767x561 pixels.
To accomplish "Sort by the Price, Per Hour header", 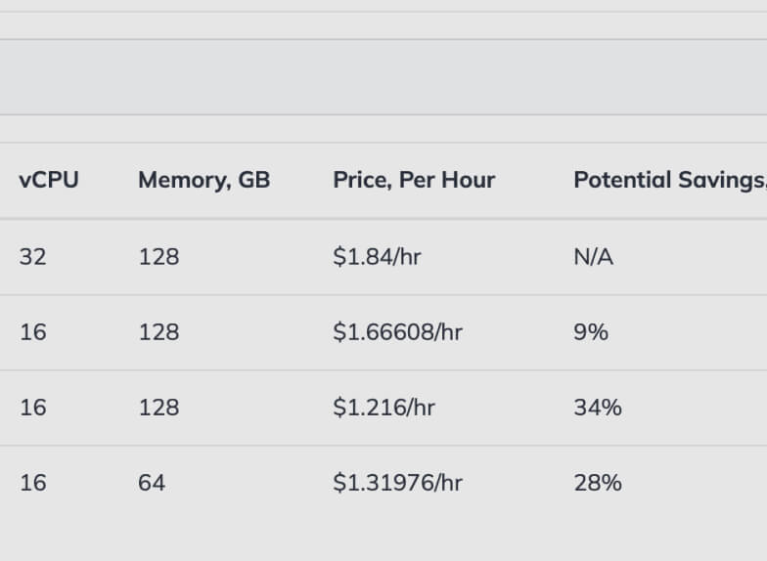I will coord(414,180).
